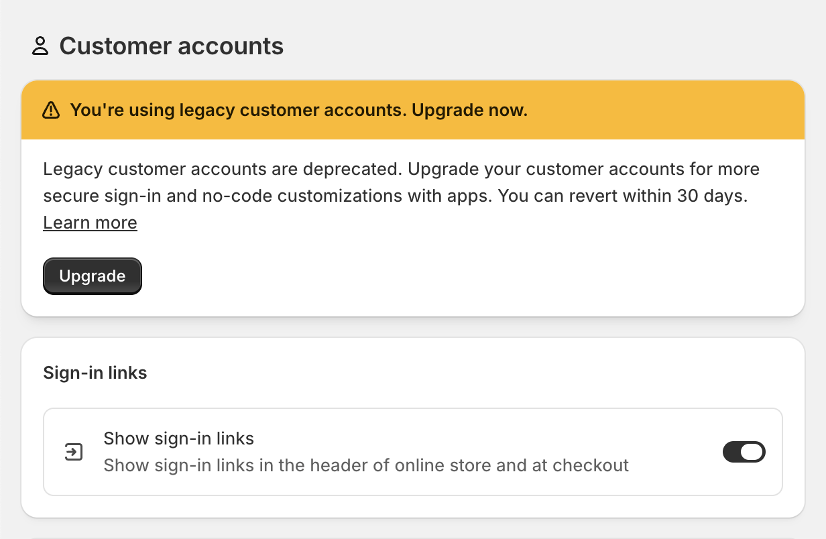Open the Learn more link
826x539 pixels.
point(90,223)
